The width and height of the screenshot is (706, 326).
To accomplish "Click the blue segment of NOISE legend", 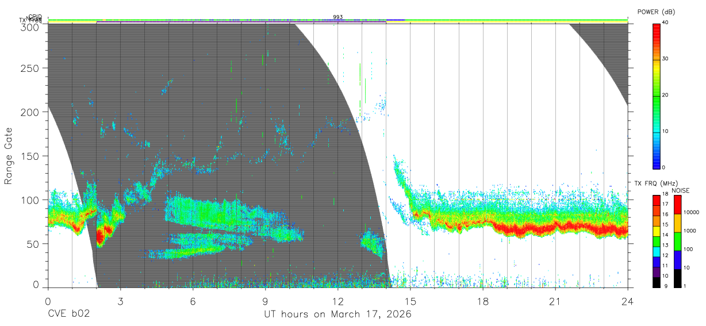I will point(677,260).
